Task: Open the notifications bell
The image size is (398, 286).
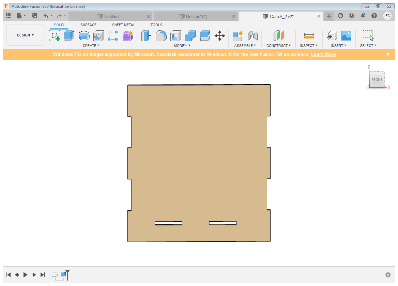Action: click(x=363, y=16)
